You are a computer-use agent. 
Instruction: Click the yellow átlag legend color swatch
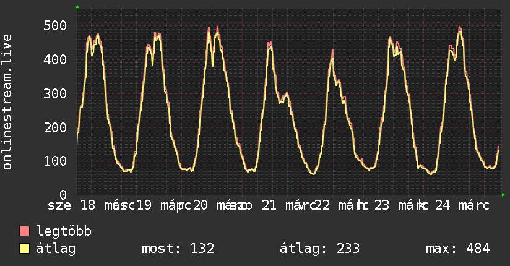pyautogui.click(x=24, y=248)
